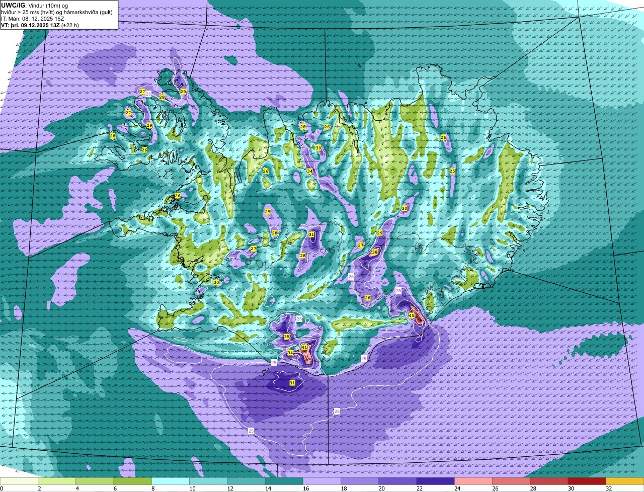
Task: Click the yellow 35 gust label
Action: [287, 337]
